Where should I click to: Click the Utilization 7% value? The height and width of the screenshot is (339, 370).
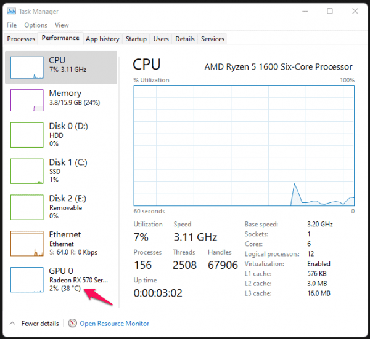[141, 237]
